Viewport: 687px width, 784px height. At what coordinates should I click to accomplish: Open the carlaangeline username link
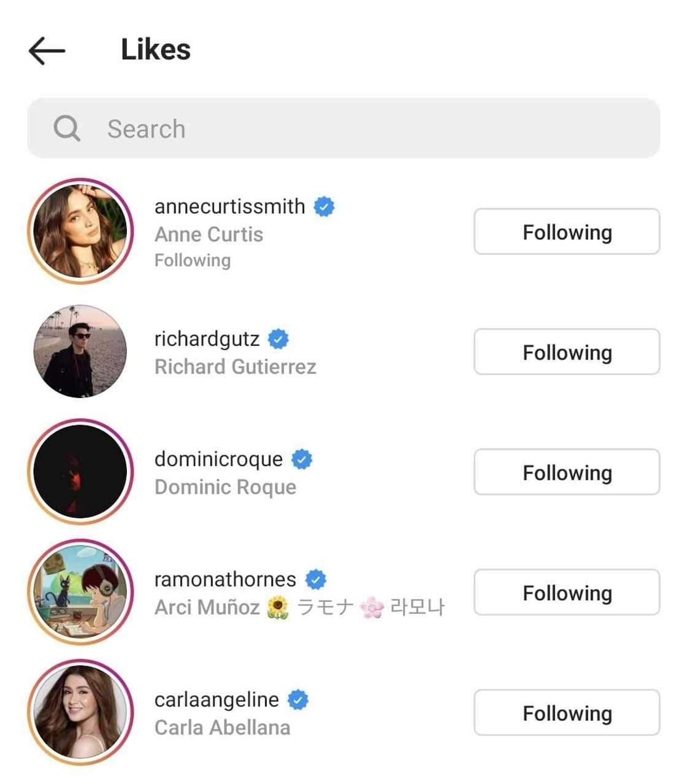[x=217, y=699]
